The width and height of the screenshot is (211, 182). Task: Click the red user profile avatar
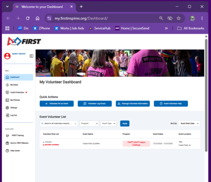7,56
